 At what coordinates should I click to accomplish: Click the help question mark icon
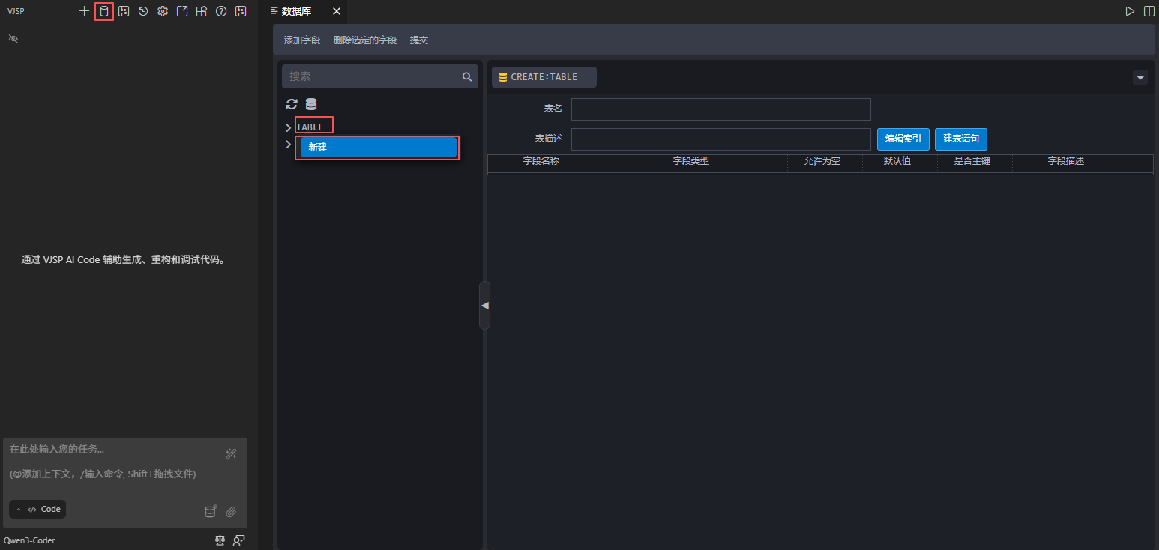221,11
